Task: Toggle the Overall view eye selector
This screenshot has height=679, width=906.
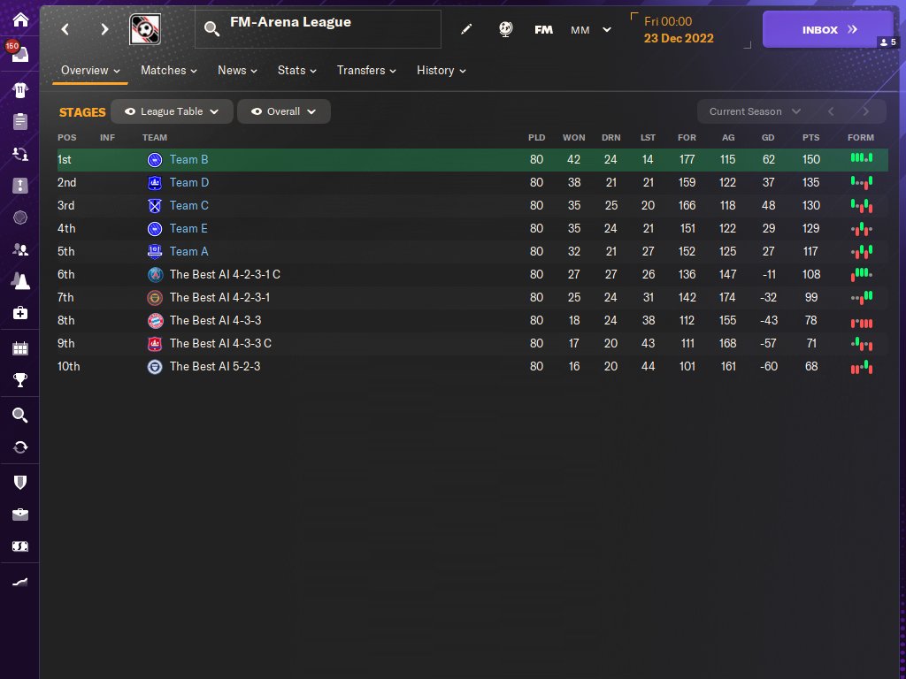Action: click(284, 111)
